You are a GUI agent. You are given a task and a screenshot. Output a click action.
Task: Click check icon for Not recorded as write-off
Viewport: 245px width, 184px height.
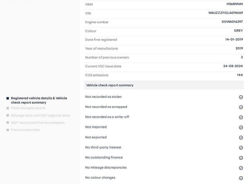coord(241,117)
